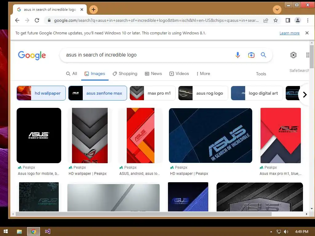Click the horizontal scrollbar thumb

(144, 214)
